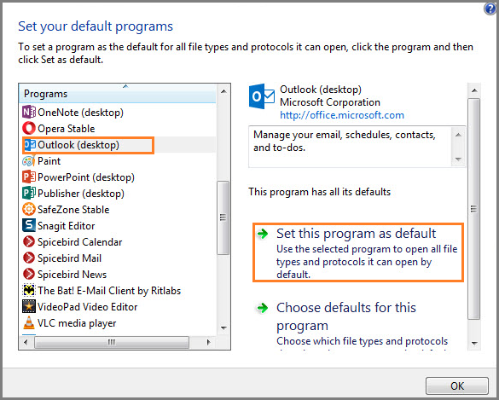Open the help question mark icon

tap(490, 9)
